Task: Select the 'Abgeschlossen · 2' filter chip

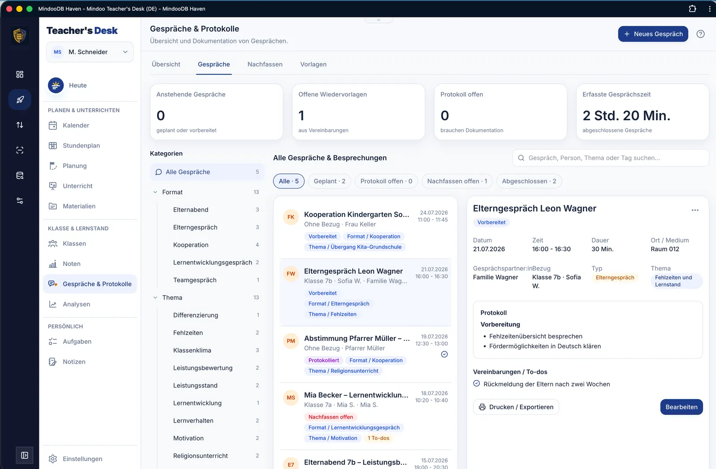Action: pos(529,181)
